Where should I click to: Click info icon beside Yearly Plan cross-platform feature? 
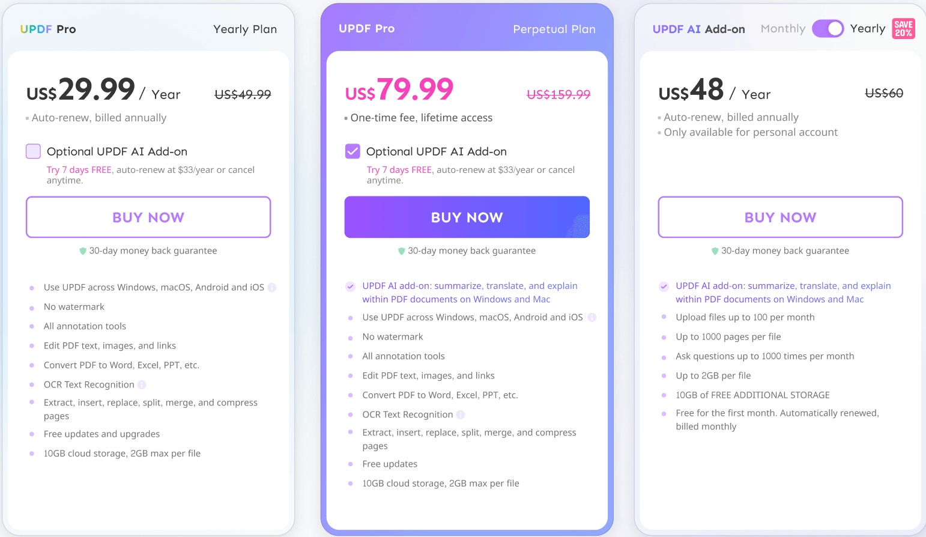click(x=272, y=288)
